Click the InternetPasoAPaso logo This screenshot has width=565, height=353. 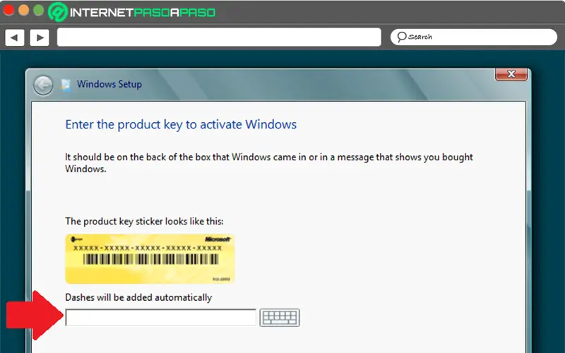coord(132,12)
